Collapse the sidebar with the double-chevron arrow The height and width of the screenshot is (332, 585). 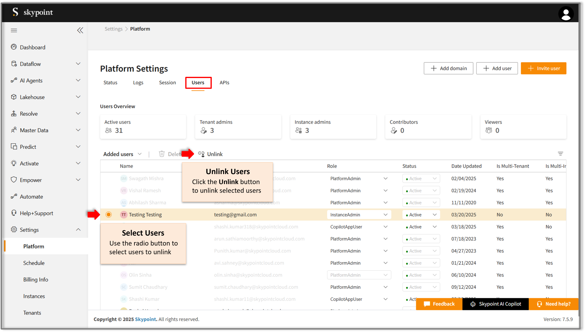point(80,30)
